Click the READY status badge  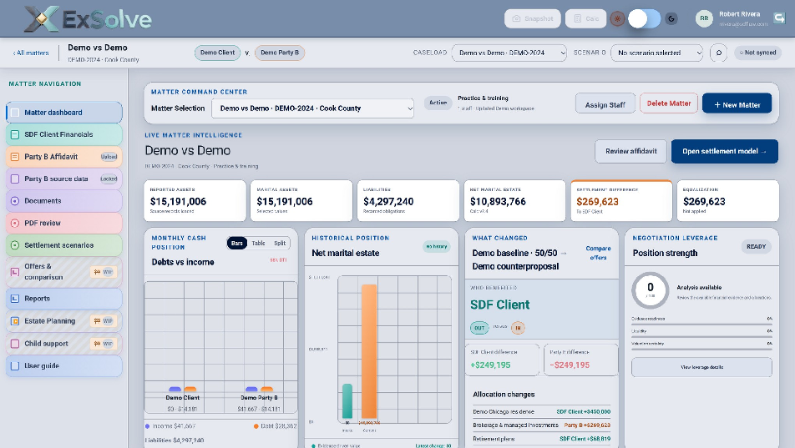click(756, 247)
